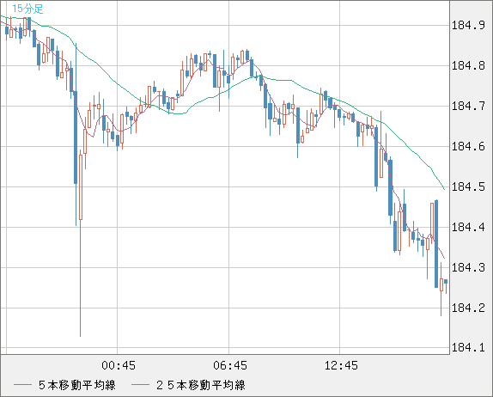Click the last blue candle at chart's right end

446,286
